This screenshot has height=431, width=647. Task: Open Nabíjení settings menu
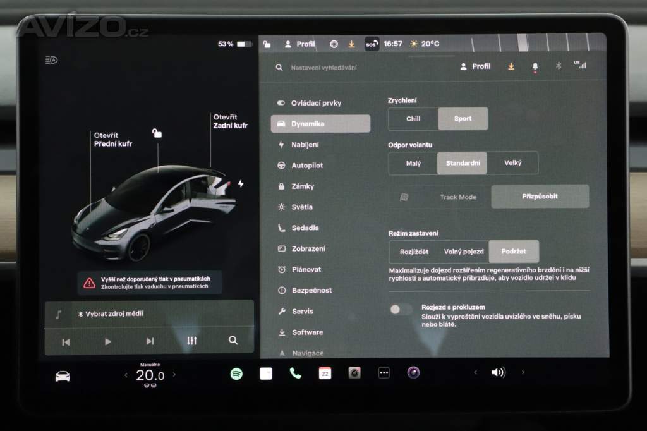[x=305, y=145]
